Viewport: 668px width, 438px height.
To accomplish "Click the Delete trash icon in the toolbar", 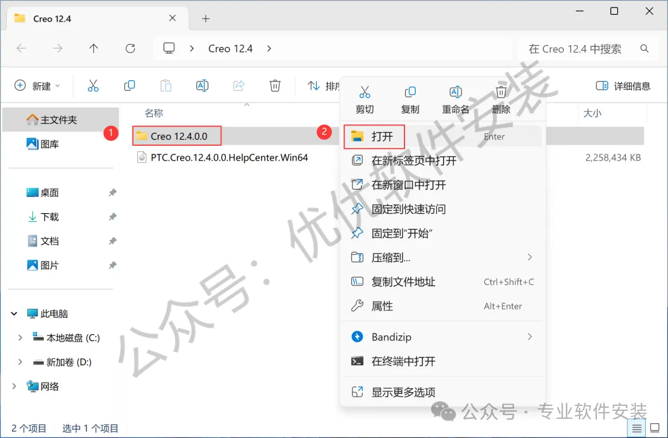I will [x=275, y=85].
